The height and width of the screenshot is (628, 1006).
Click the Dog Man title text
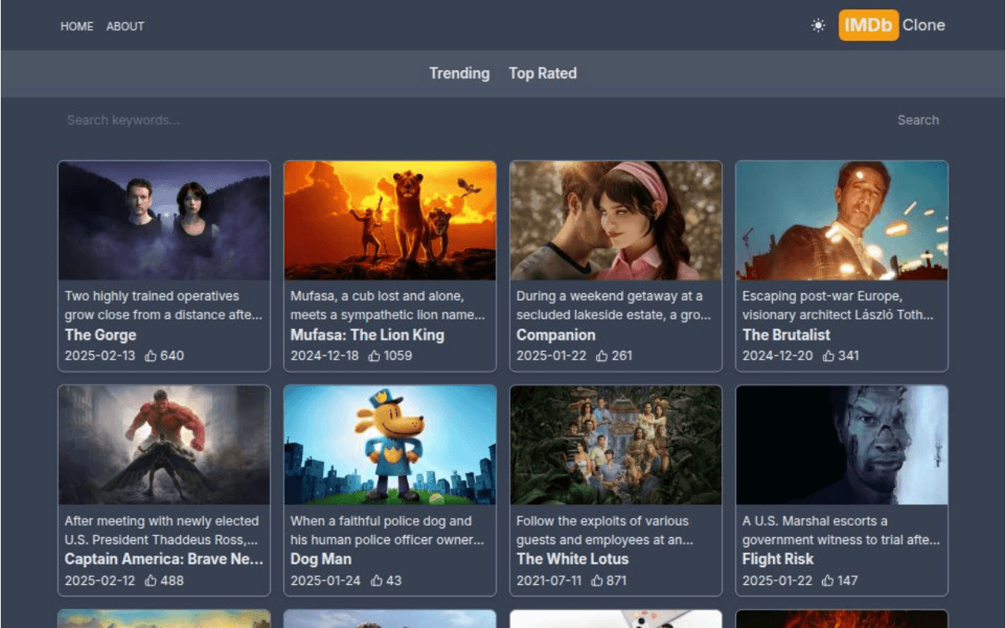coord(321,560)
